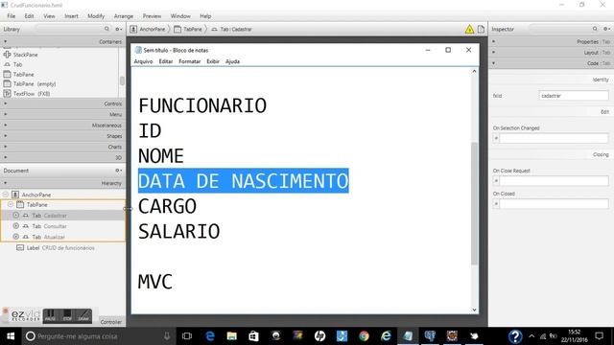Open the Document panel gear menu

coord(118,171)
